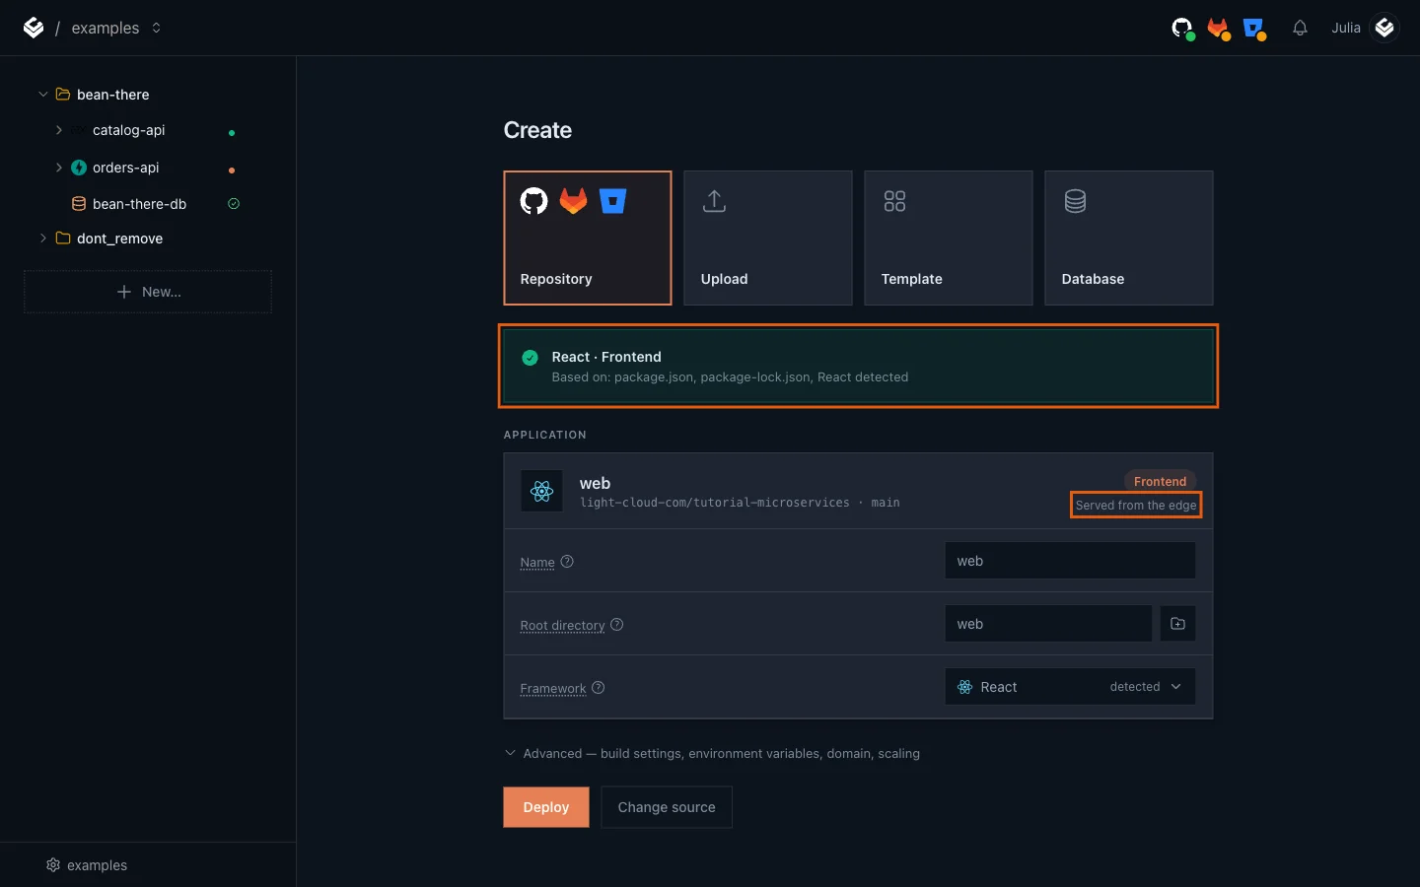Screen dimensions: 1420x887
Task: Click the bean-there-db database icon
Action: coord(79,204)
